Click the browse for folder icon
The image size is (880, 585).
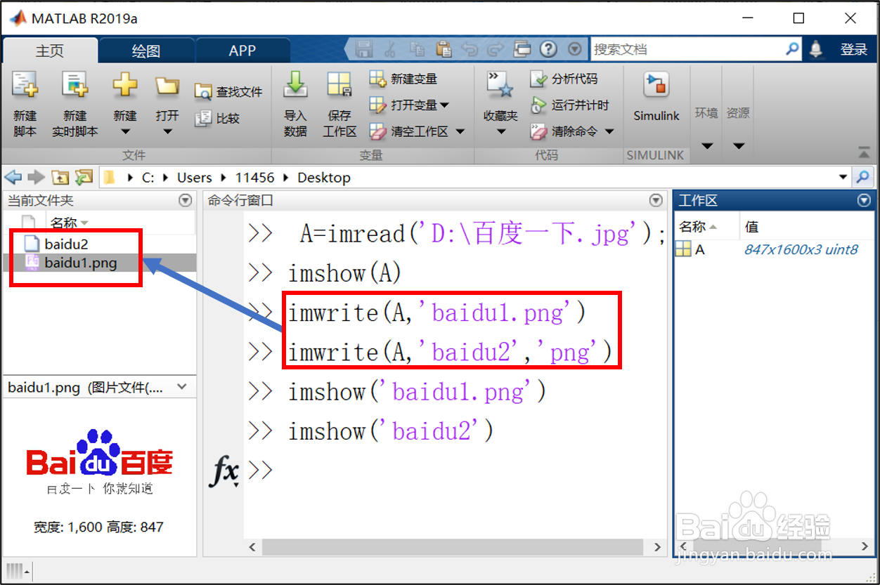[84, 178]
